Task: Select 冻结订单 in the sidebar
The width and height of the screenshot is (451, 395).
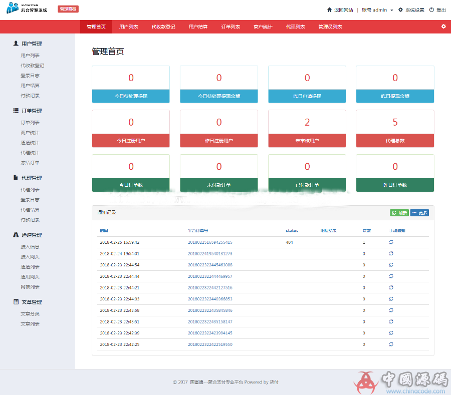Action: click(30, 163)
